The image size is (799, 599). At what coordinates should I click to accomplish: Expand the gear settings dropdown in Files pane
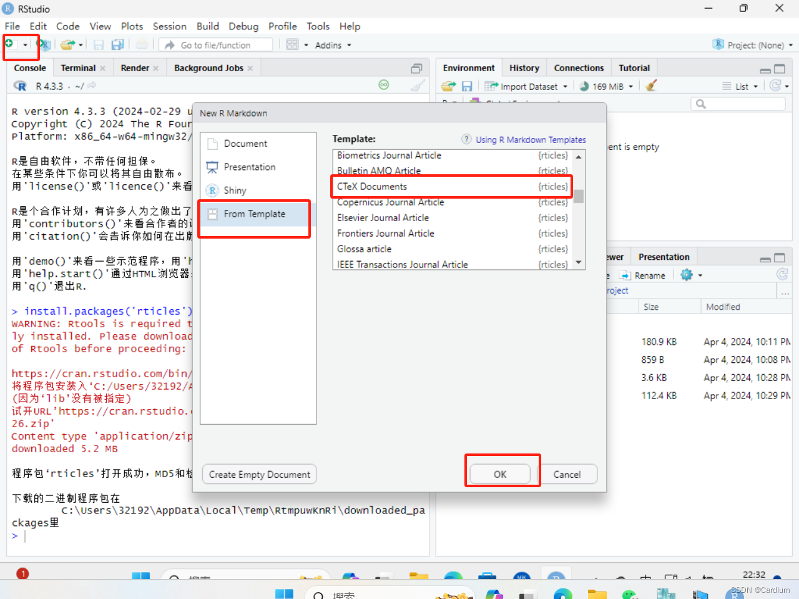(691, 275)
